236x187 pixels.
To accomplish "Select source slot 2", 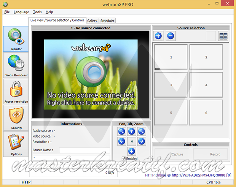I will [x=206, y=57].
